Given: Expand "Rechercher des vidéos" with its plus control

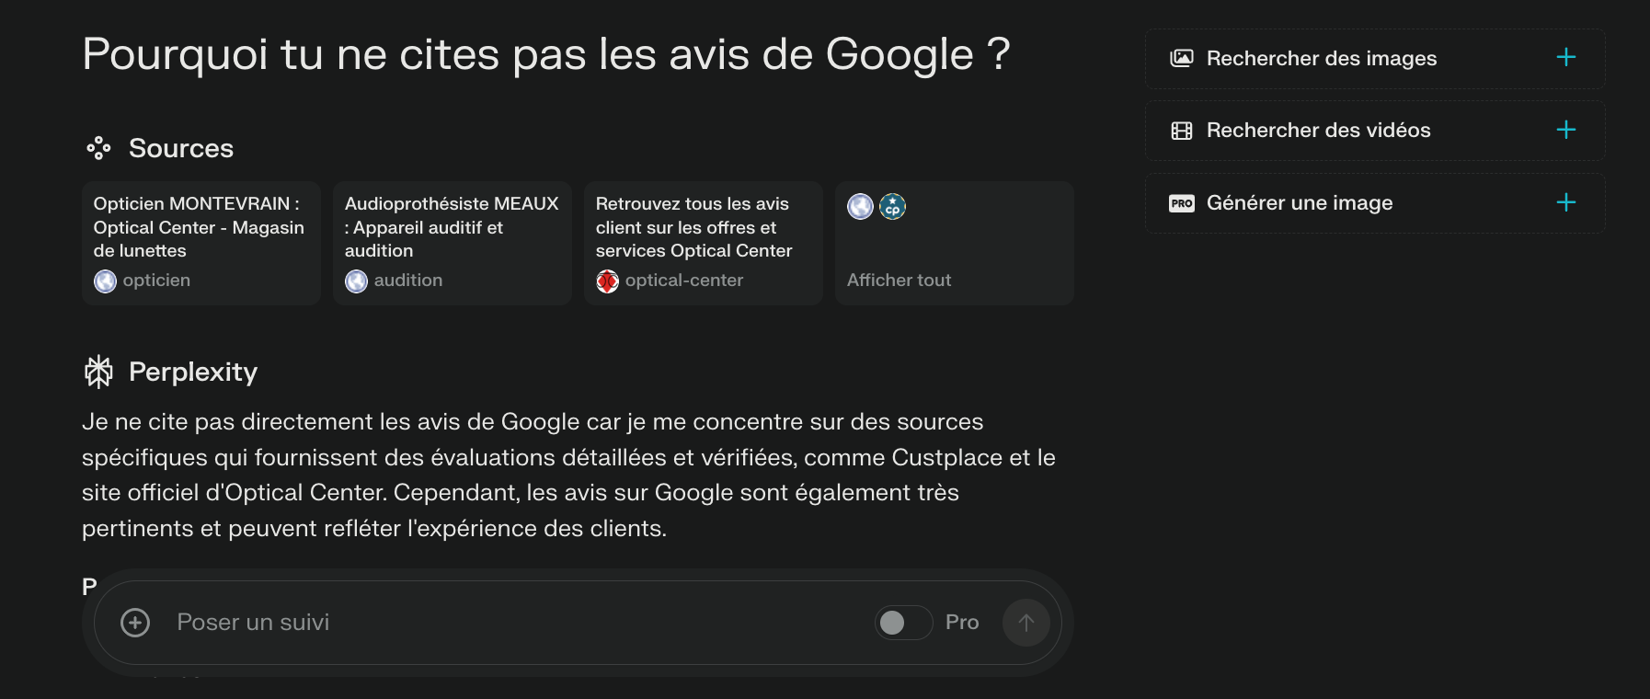Looking at the screenshot, I should tap(1564, 130).
